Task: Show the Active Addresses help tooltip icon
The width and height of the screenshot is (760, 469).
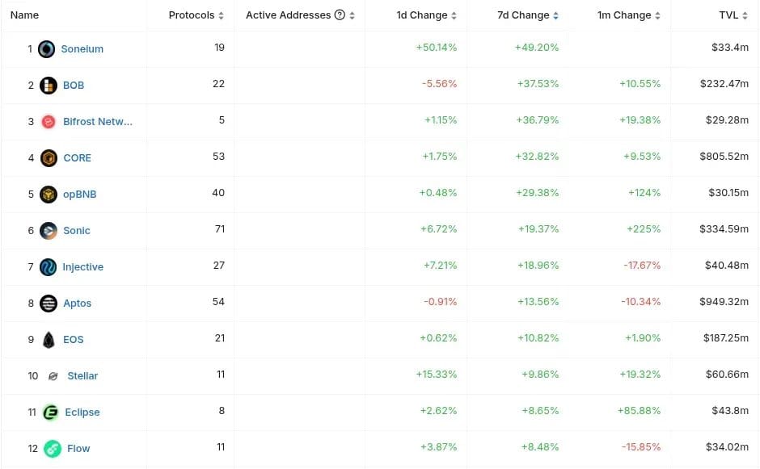Action: [x=340, y=15]
